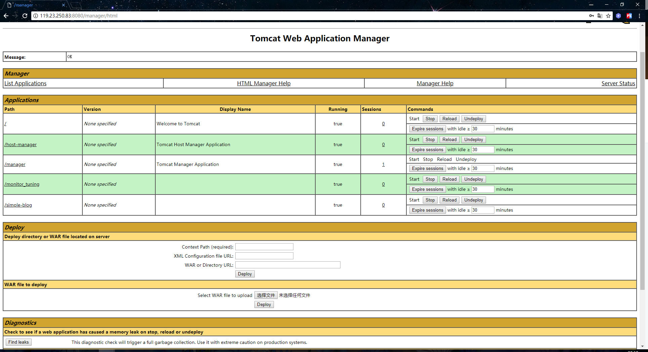Click idle minutes field for root application
Screen dimensions: 648x352
click(x=483, y=129)
